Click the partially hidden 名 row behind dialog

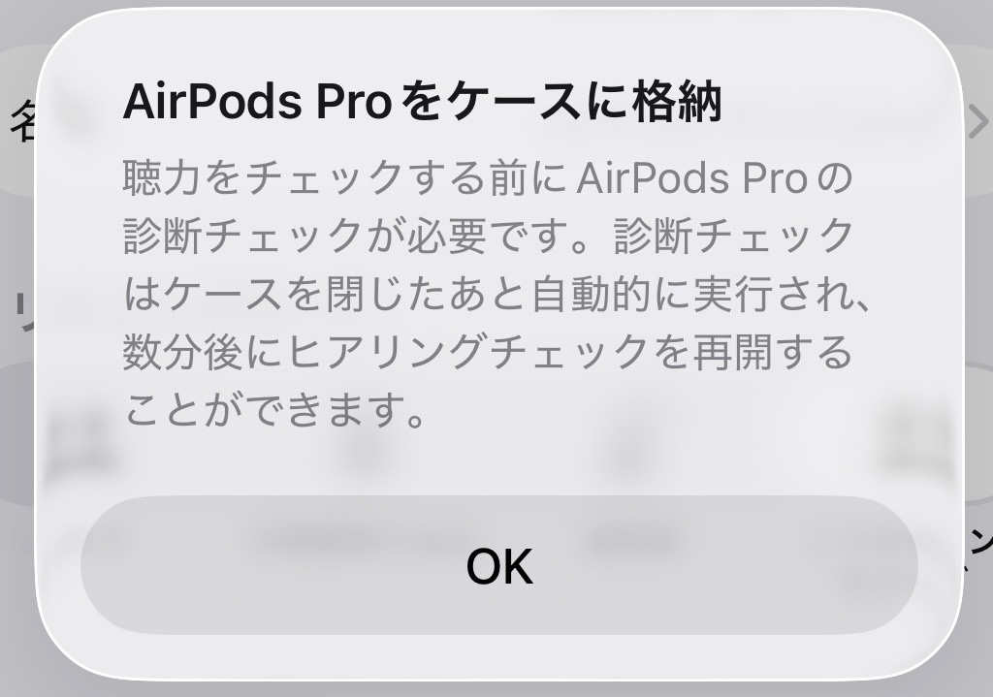(19, 121)
